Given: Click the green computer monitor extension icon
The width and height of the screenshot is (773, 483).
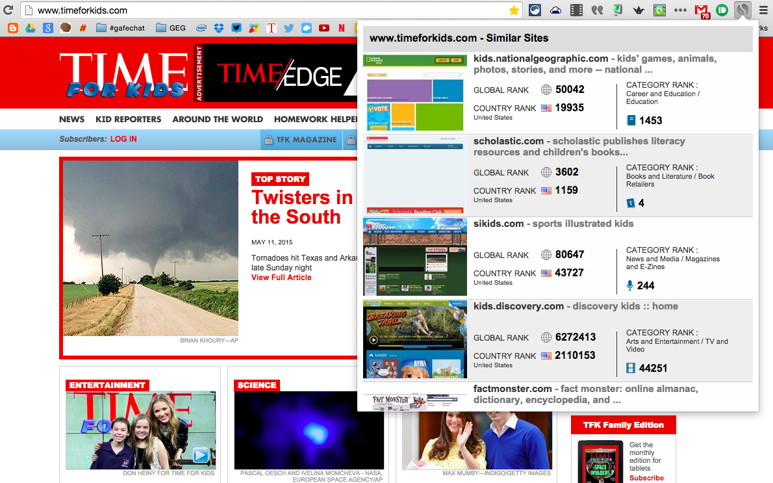Looking at the screenshot, I should tap(618, 10).
